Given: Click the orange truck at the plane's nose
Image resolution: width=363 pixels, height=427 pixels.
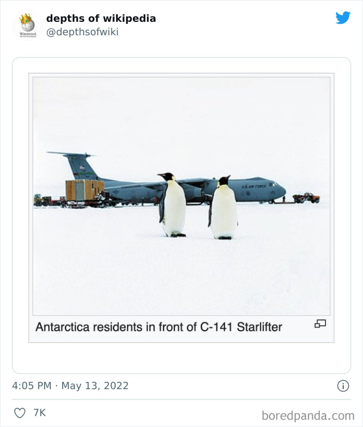Looking at the screenshot, I should [307, 197].
